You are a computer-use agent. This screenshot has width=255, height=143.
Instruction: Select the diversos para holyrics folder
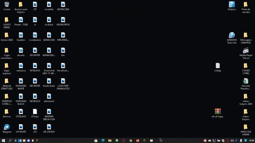pyautogui.click(x=21, y=8)
